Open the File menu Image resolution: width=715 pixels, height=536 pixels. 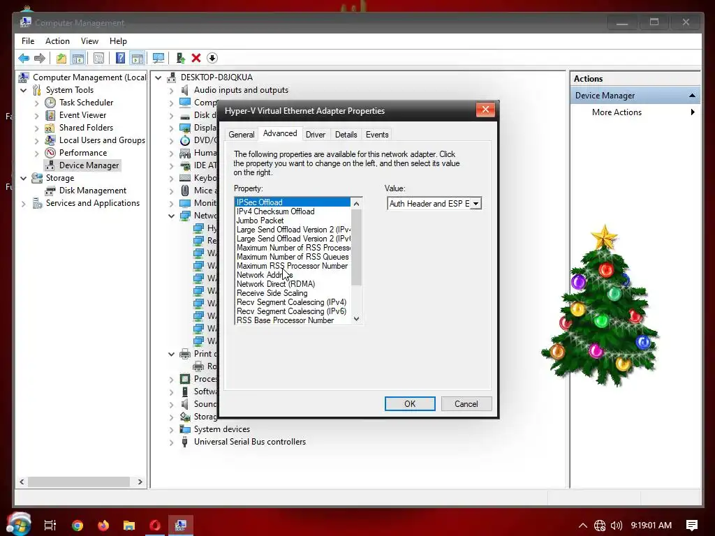[28, 41]
